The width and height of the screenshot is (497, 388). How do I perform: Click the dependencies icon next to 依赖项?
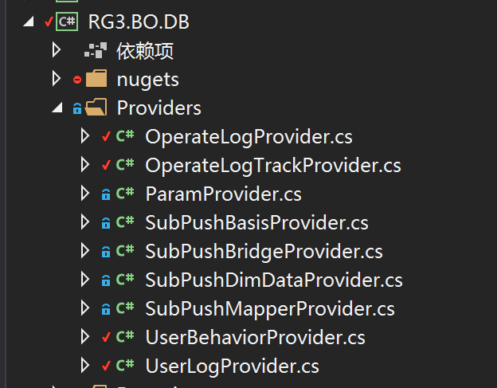click(96, 50)
